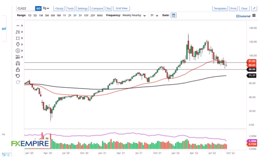Viewport: 267px width, 162px height.
Task: Expand the shape tool options arrow
Action: (22, 38)
